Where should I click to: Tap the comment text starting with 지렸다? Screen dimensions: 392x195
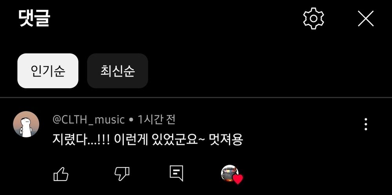pyautogui.click(x=147, y=139)
